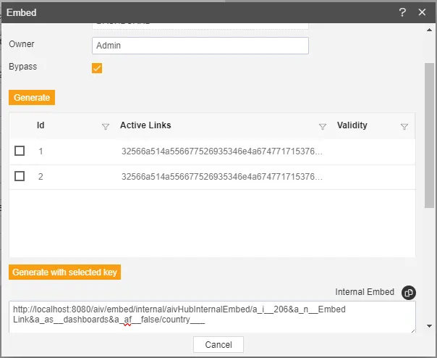Open the help question mark icon
Viewport: 437px width, 358px height.
click(402, 12)
